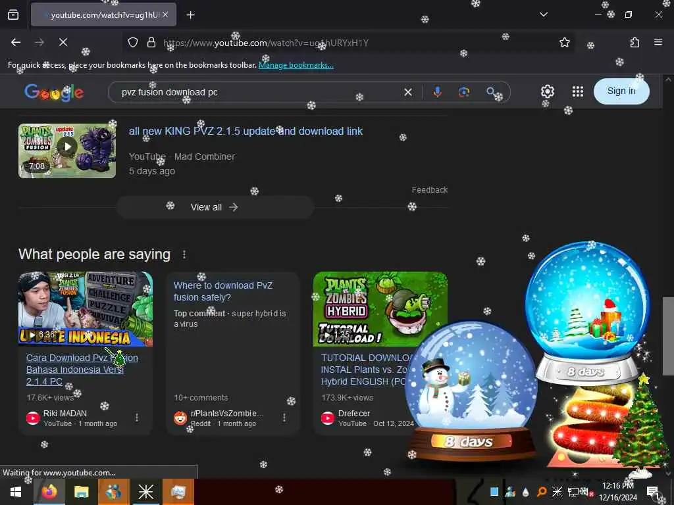
Task: List all tabs with the chevron
Action: 543,14
